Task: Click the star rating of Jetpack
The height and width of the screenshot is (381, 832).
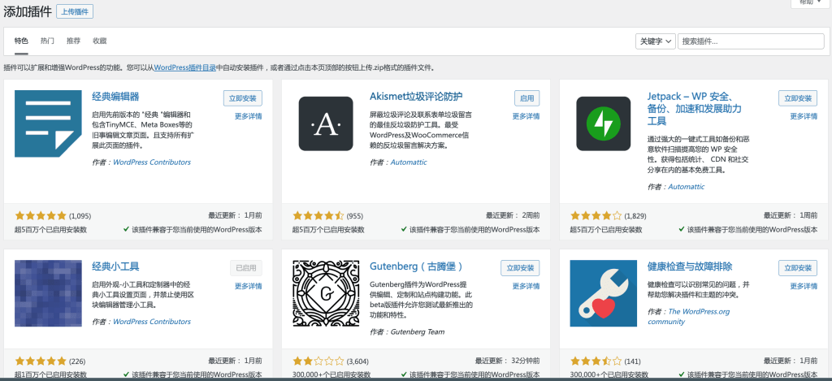Action: 596,216
